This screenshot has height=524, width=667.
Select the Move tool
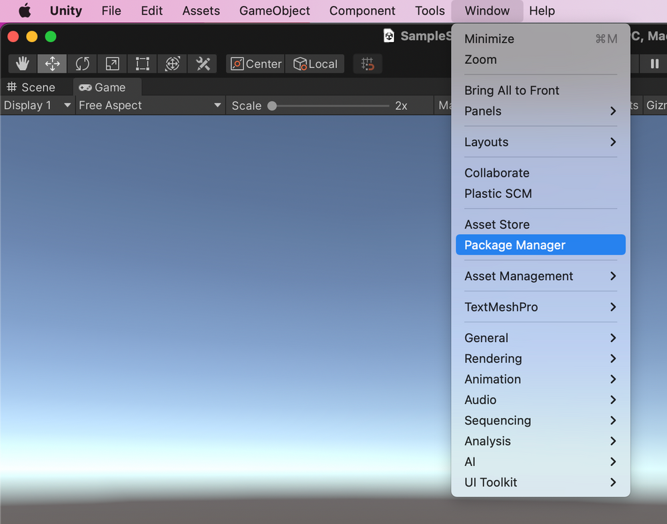click(52, 63)
